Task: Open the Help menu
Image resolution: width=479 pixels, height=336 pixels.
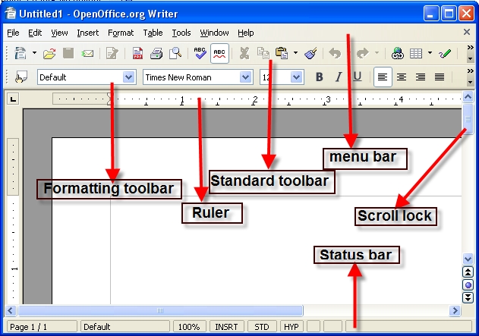Action: click(x=246, y=33)
